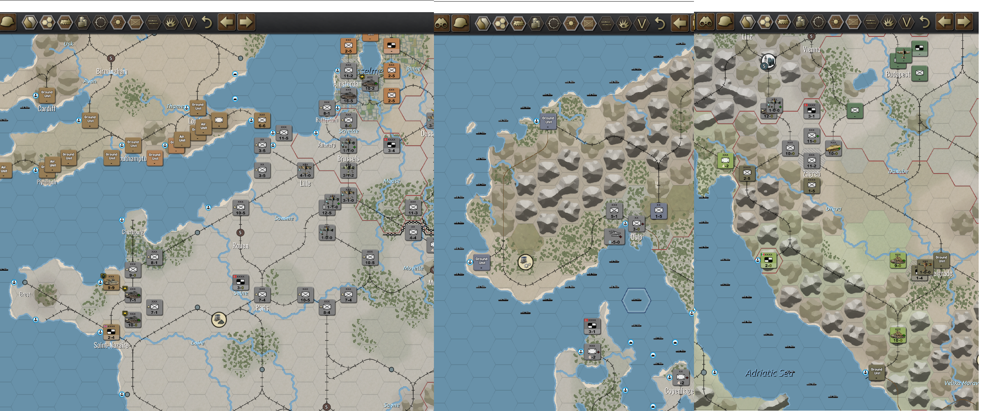Click the helmet icon in the France map toolbar
983x411 pixels.
coord(7,22)
